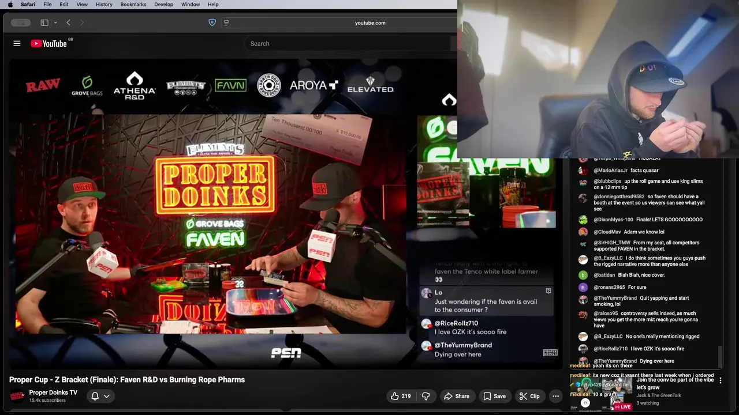Like the video with 219 likes
Screen dimensions: 739x415
[x=401, y=396]
